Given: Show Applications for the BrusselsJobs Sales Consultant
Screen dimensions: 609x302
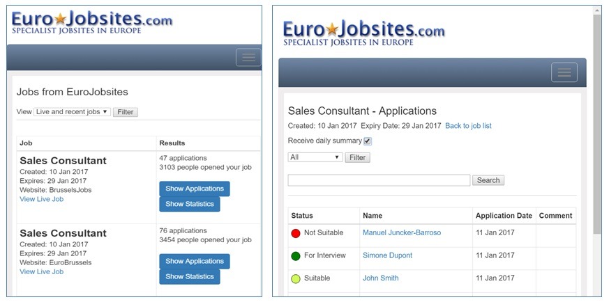Looking at the screenshot, I should [195, 189].
